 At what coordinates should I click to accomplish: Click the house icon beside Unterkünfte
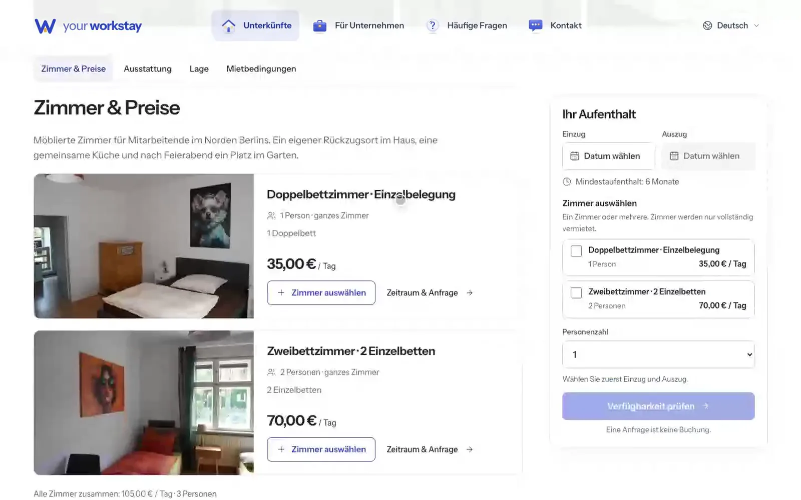coord(228,26)
